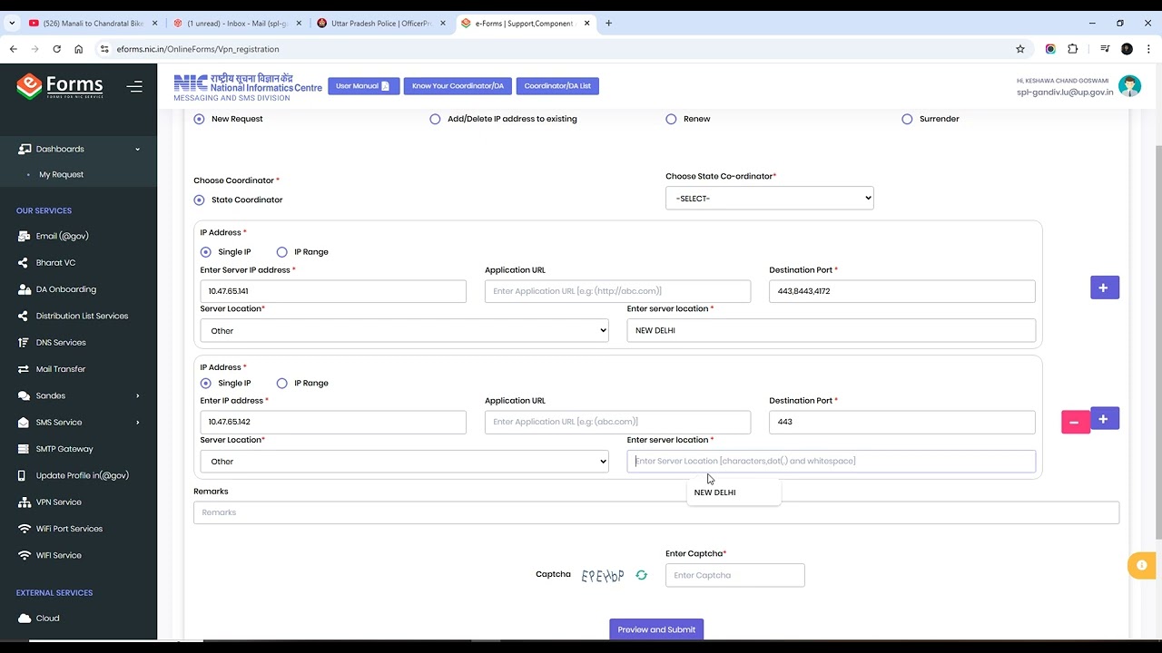Click second Destination Port field
Image resolution: width=1162 pixels, height=653 pixels.
click(x=901, y=422)
